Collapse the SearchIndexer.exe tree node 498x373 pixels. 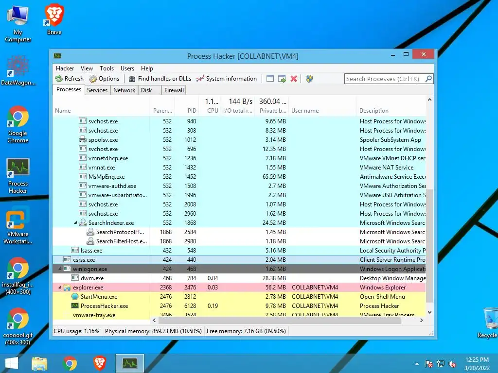[x=75, y=223]
